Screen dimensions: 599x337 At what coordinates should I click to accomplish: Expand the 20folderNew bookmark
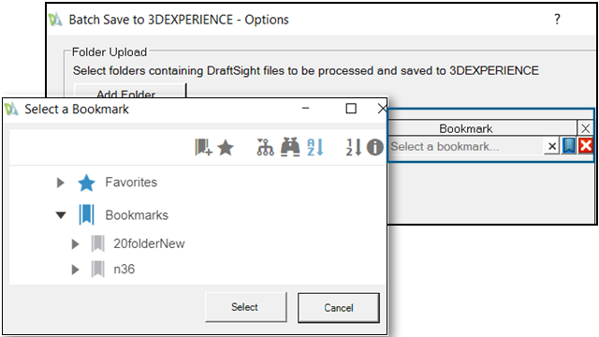point(75,243)
